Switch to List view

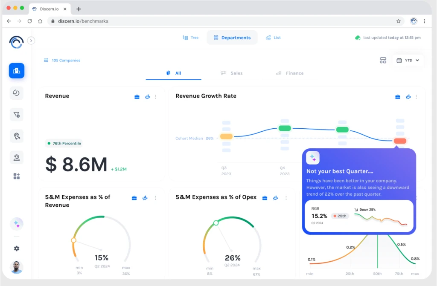point(273,38)
